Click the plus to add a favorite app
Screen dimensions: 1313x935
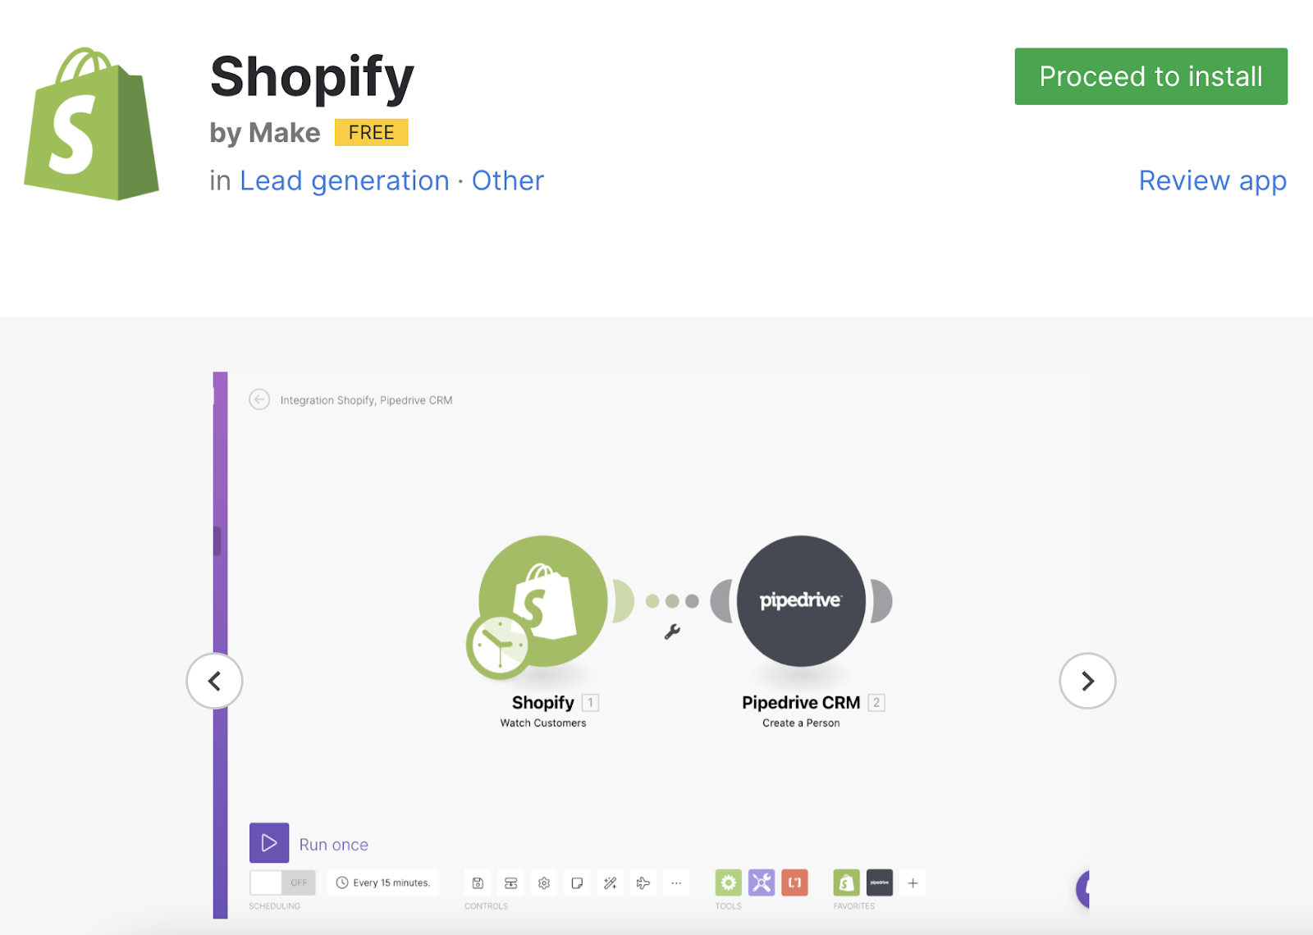tap(913, 883)
